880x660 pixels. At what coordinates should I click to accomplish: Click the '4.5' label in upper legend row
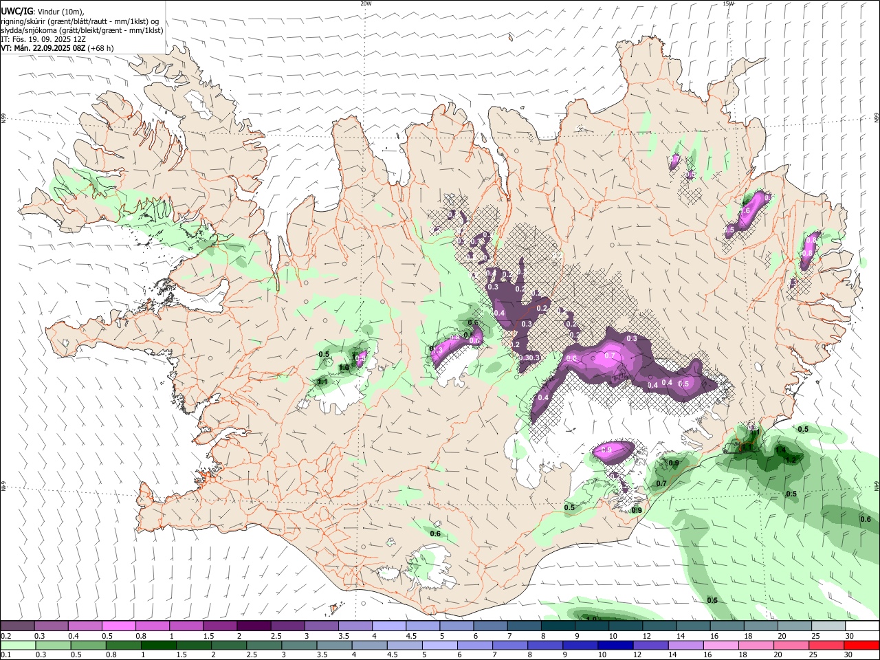[411, 636]
